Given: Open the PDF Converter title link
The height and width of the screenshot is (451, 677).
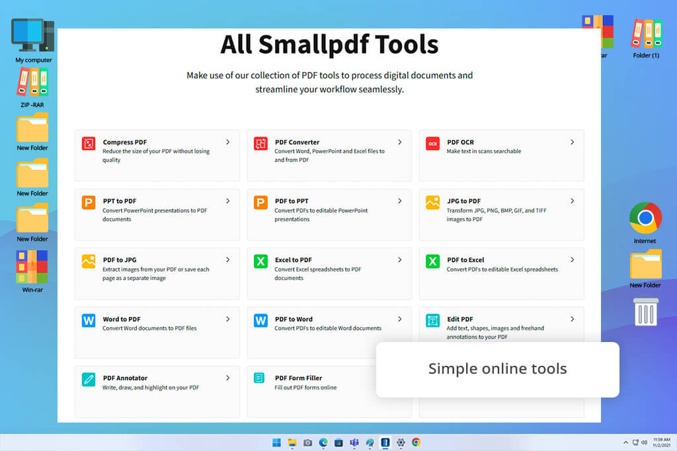Looking at the screenshot, I should click(x=297, y=142).
